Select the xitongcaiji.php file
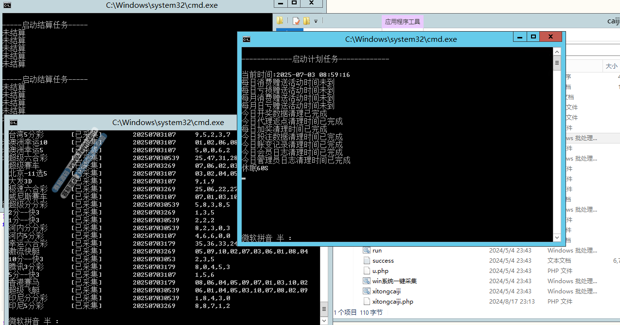The height and width of the screenshot is (325, 620). click(392, 302)
